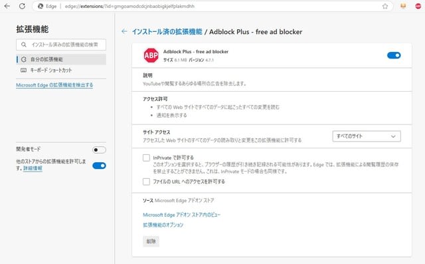Check the ファイルの URL へのアクセス checkbox
The height and width of the screenshot is (264, 425).
[146, 182]
